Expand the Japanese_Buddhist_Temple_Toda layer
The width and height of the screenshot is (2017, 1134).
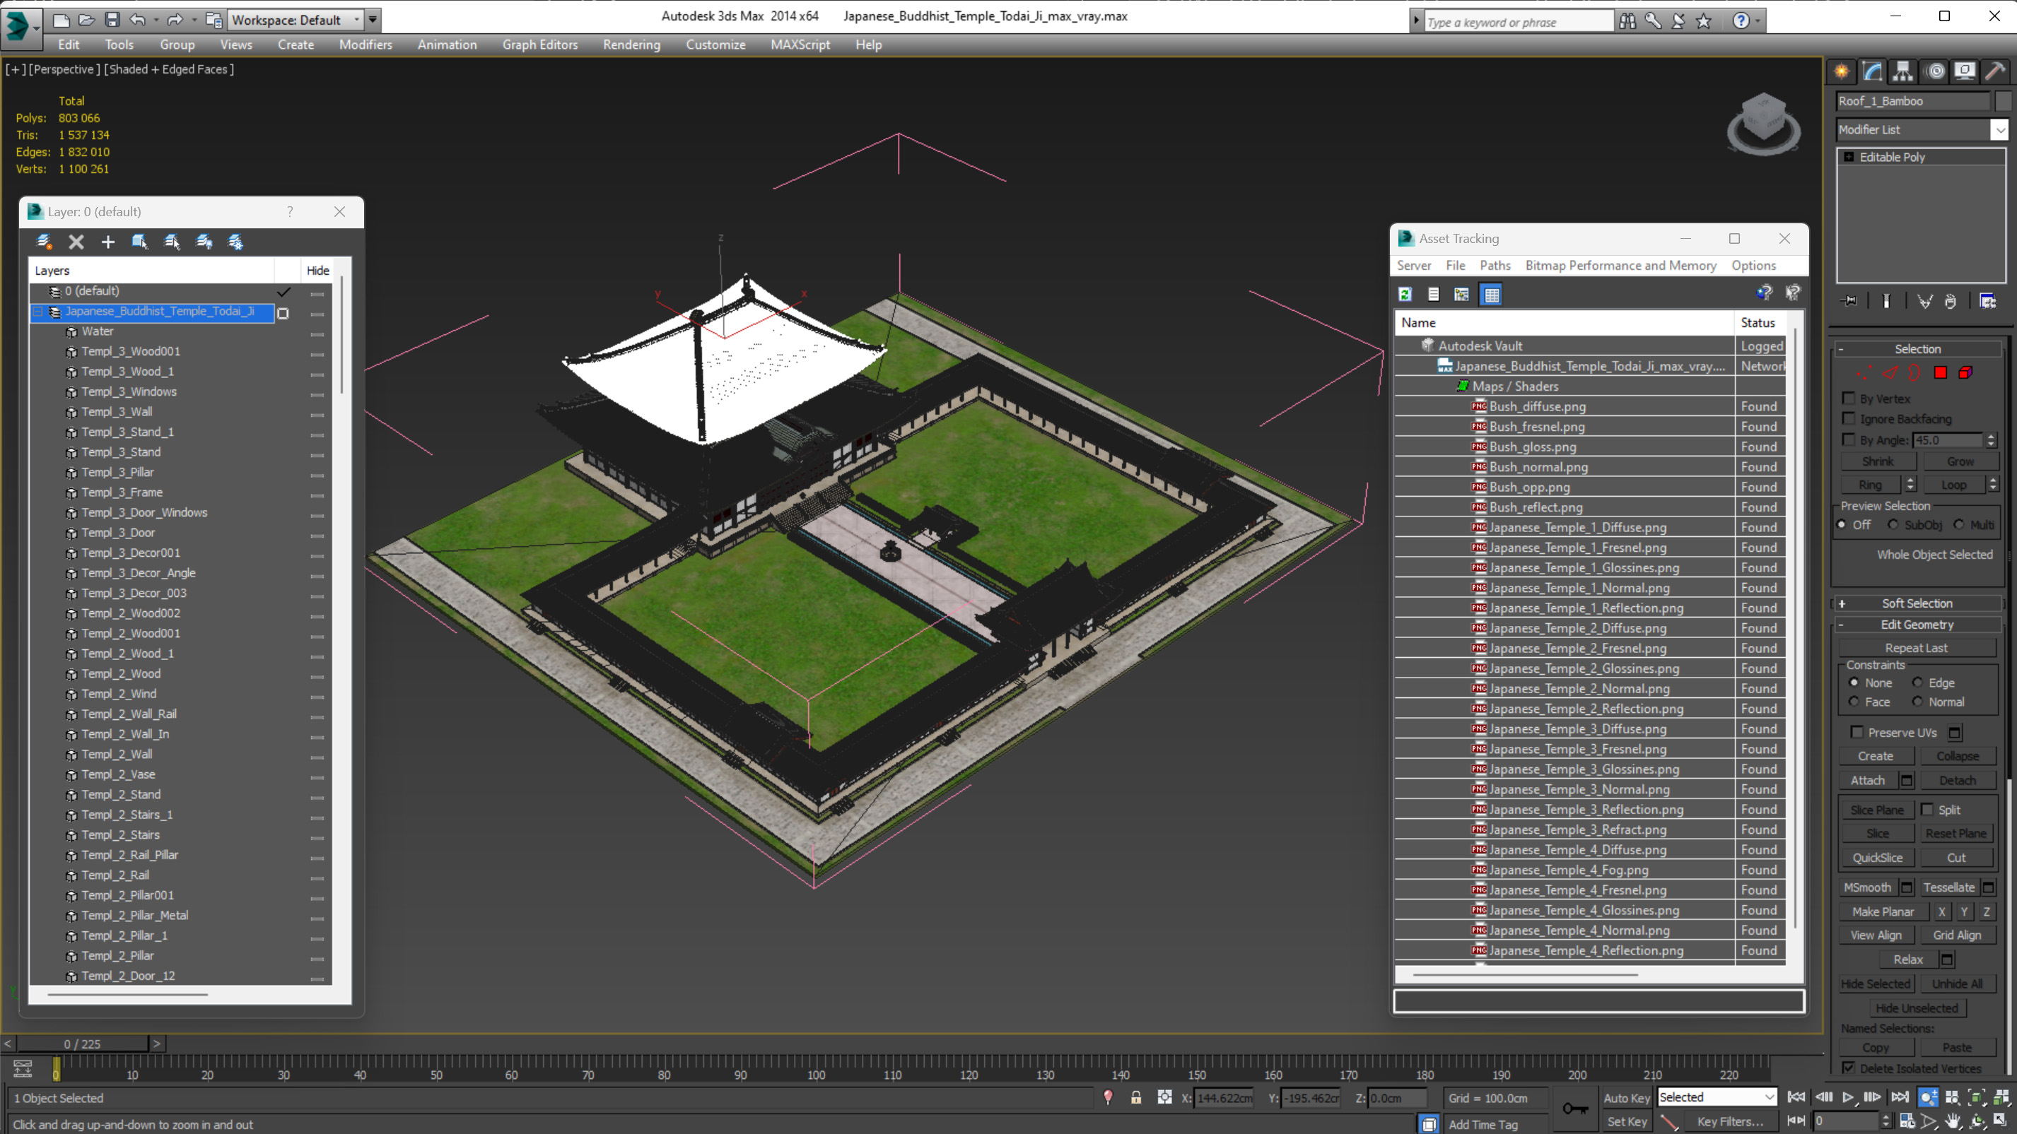tap(39, 310)
